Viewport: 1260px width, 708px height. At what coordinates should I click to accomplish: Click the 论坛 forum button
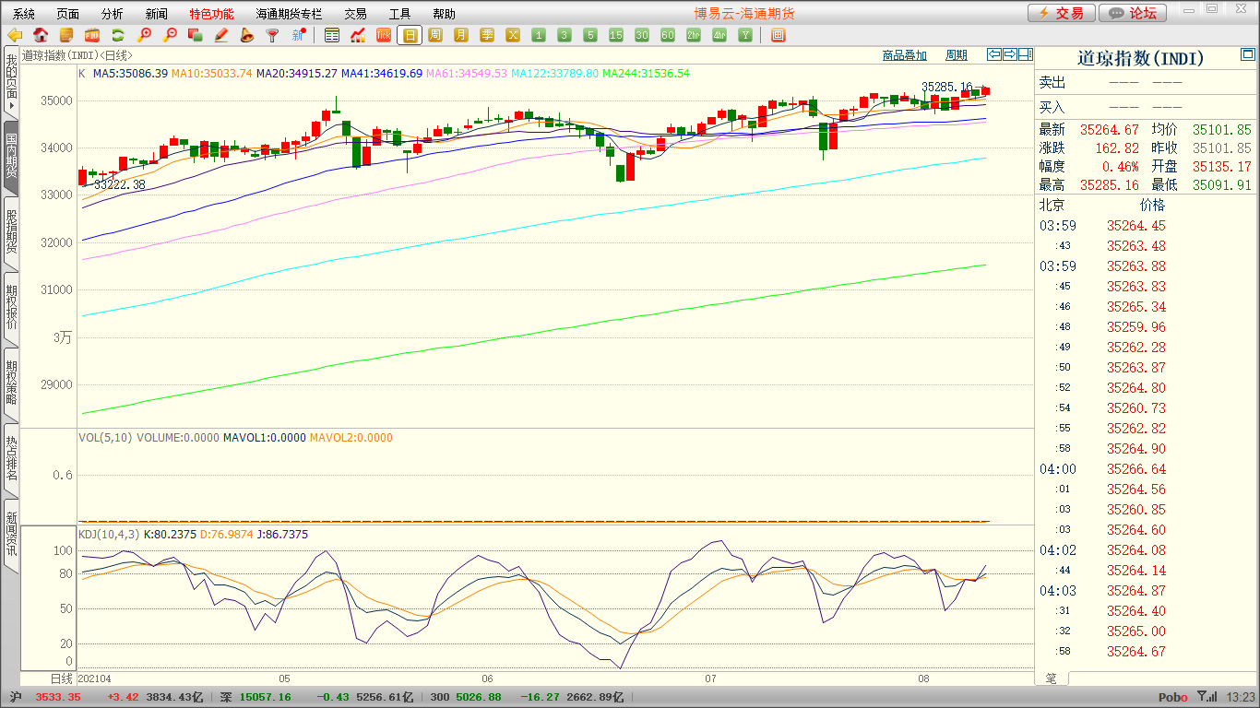click(1133, 13)
